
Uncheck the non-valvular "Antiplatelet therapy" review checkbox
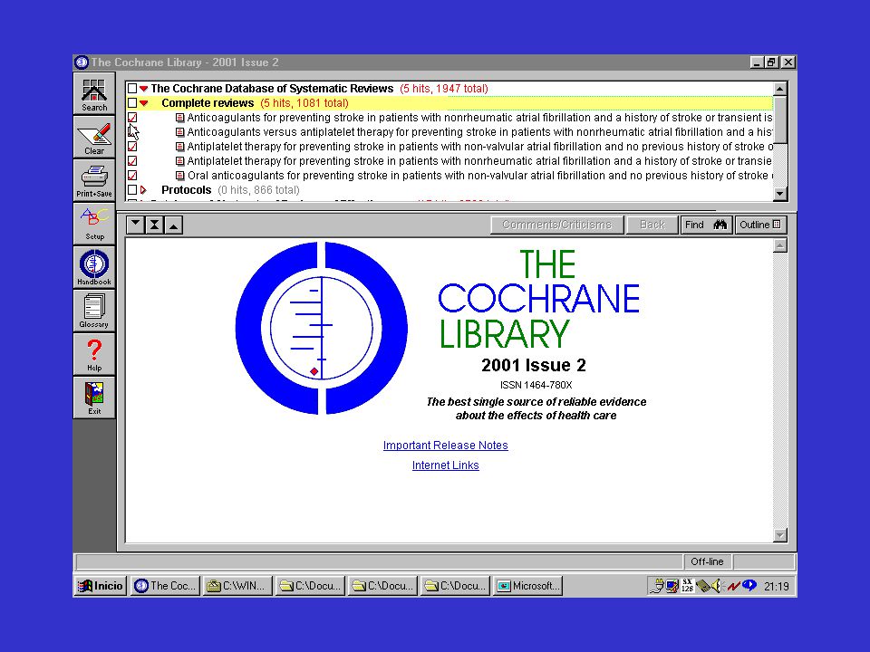tap(132, 147)
